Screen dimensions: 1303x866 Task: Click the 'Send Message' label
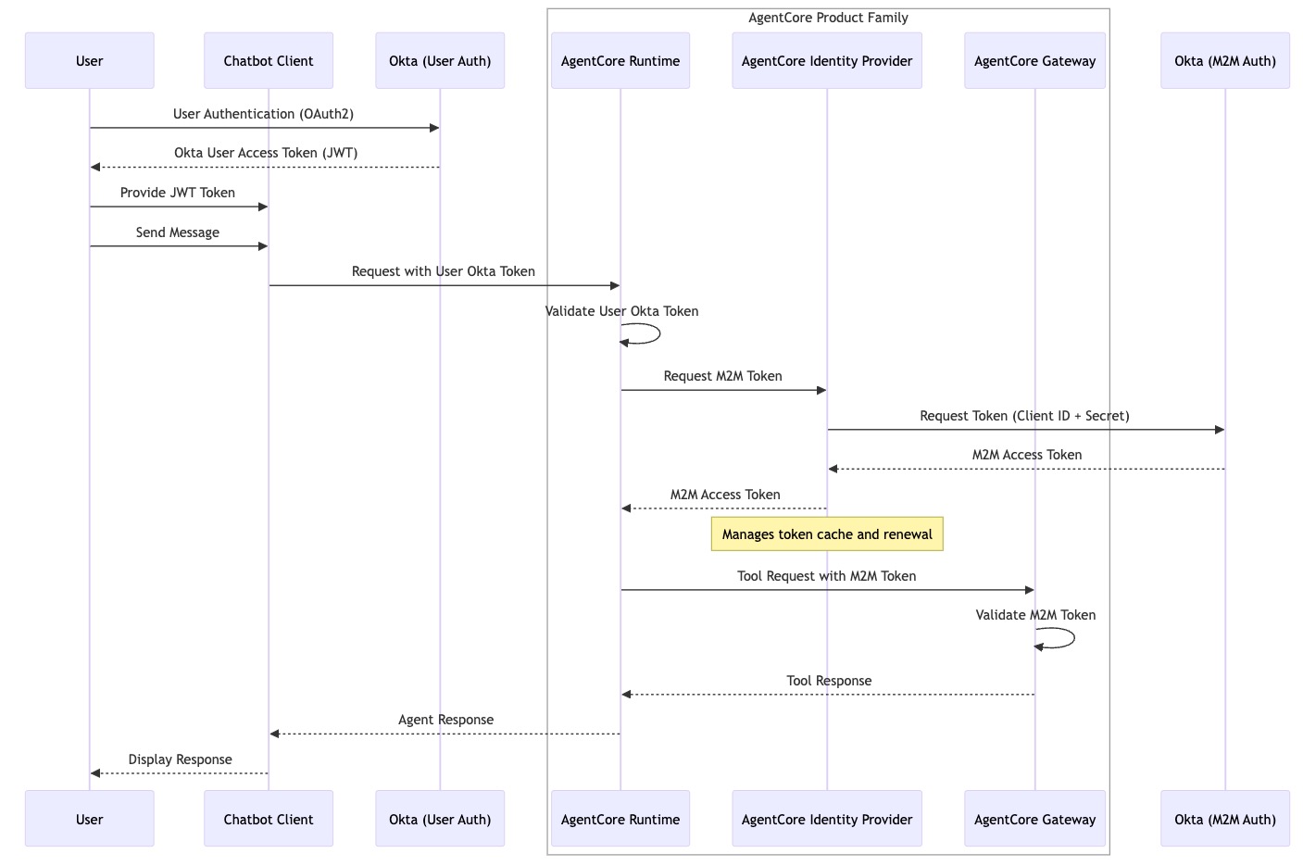(178, 232)
